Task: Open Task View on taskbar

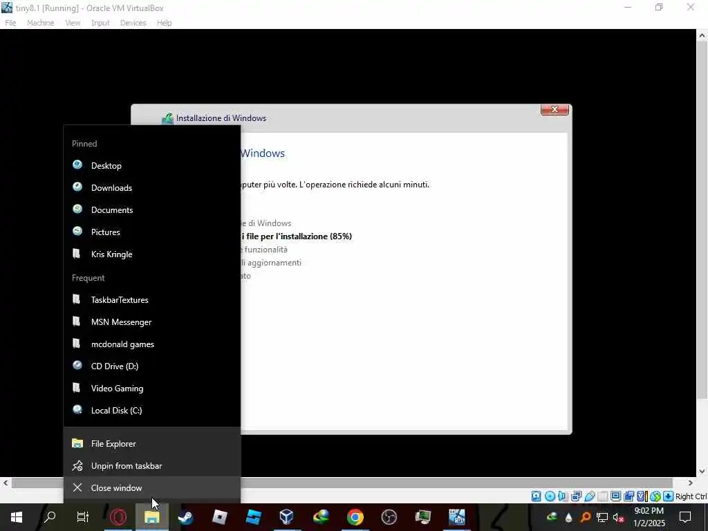Action: click(x=83, y=517)
